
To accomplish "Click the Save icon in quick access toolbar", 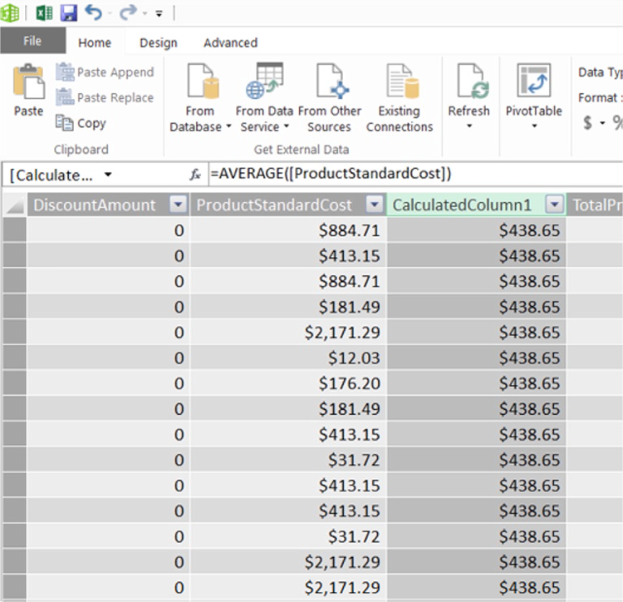I will (x=69, y=13).
